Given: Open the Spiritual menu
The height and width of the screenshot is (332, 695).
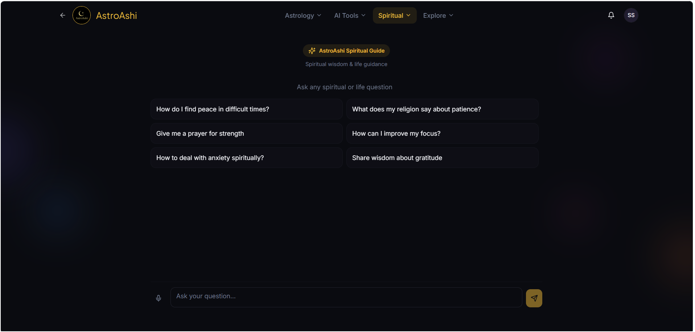Looking at the screenshot, I should point(394,16).
